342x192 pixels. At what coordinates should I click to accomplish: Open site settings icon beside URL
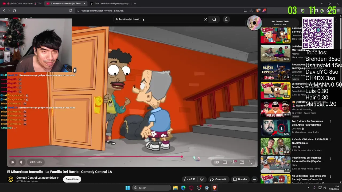point(77,11)
